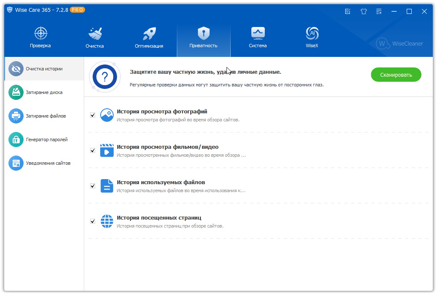
Task: Switch to the Оптимизация tab label
Action: point(149,46)
